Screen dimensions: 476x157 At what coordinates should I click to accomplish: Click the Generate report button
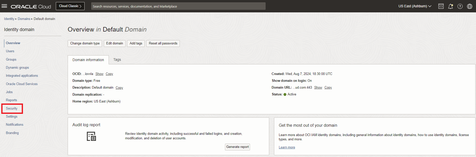(237, 147)
